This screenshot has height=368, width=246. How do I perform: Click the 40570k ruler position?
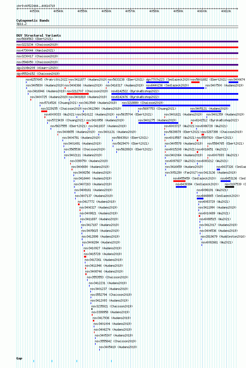coord(130,11)
